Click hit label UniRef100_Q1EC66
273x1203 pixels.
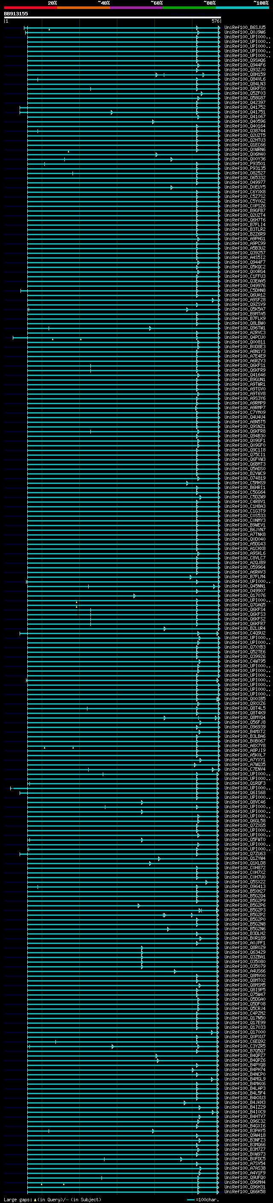245,145
